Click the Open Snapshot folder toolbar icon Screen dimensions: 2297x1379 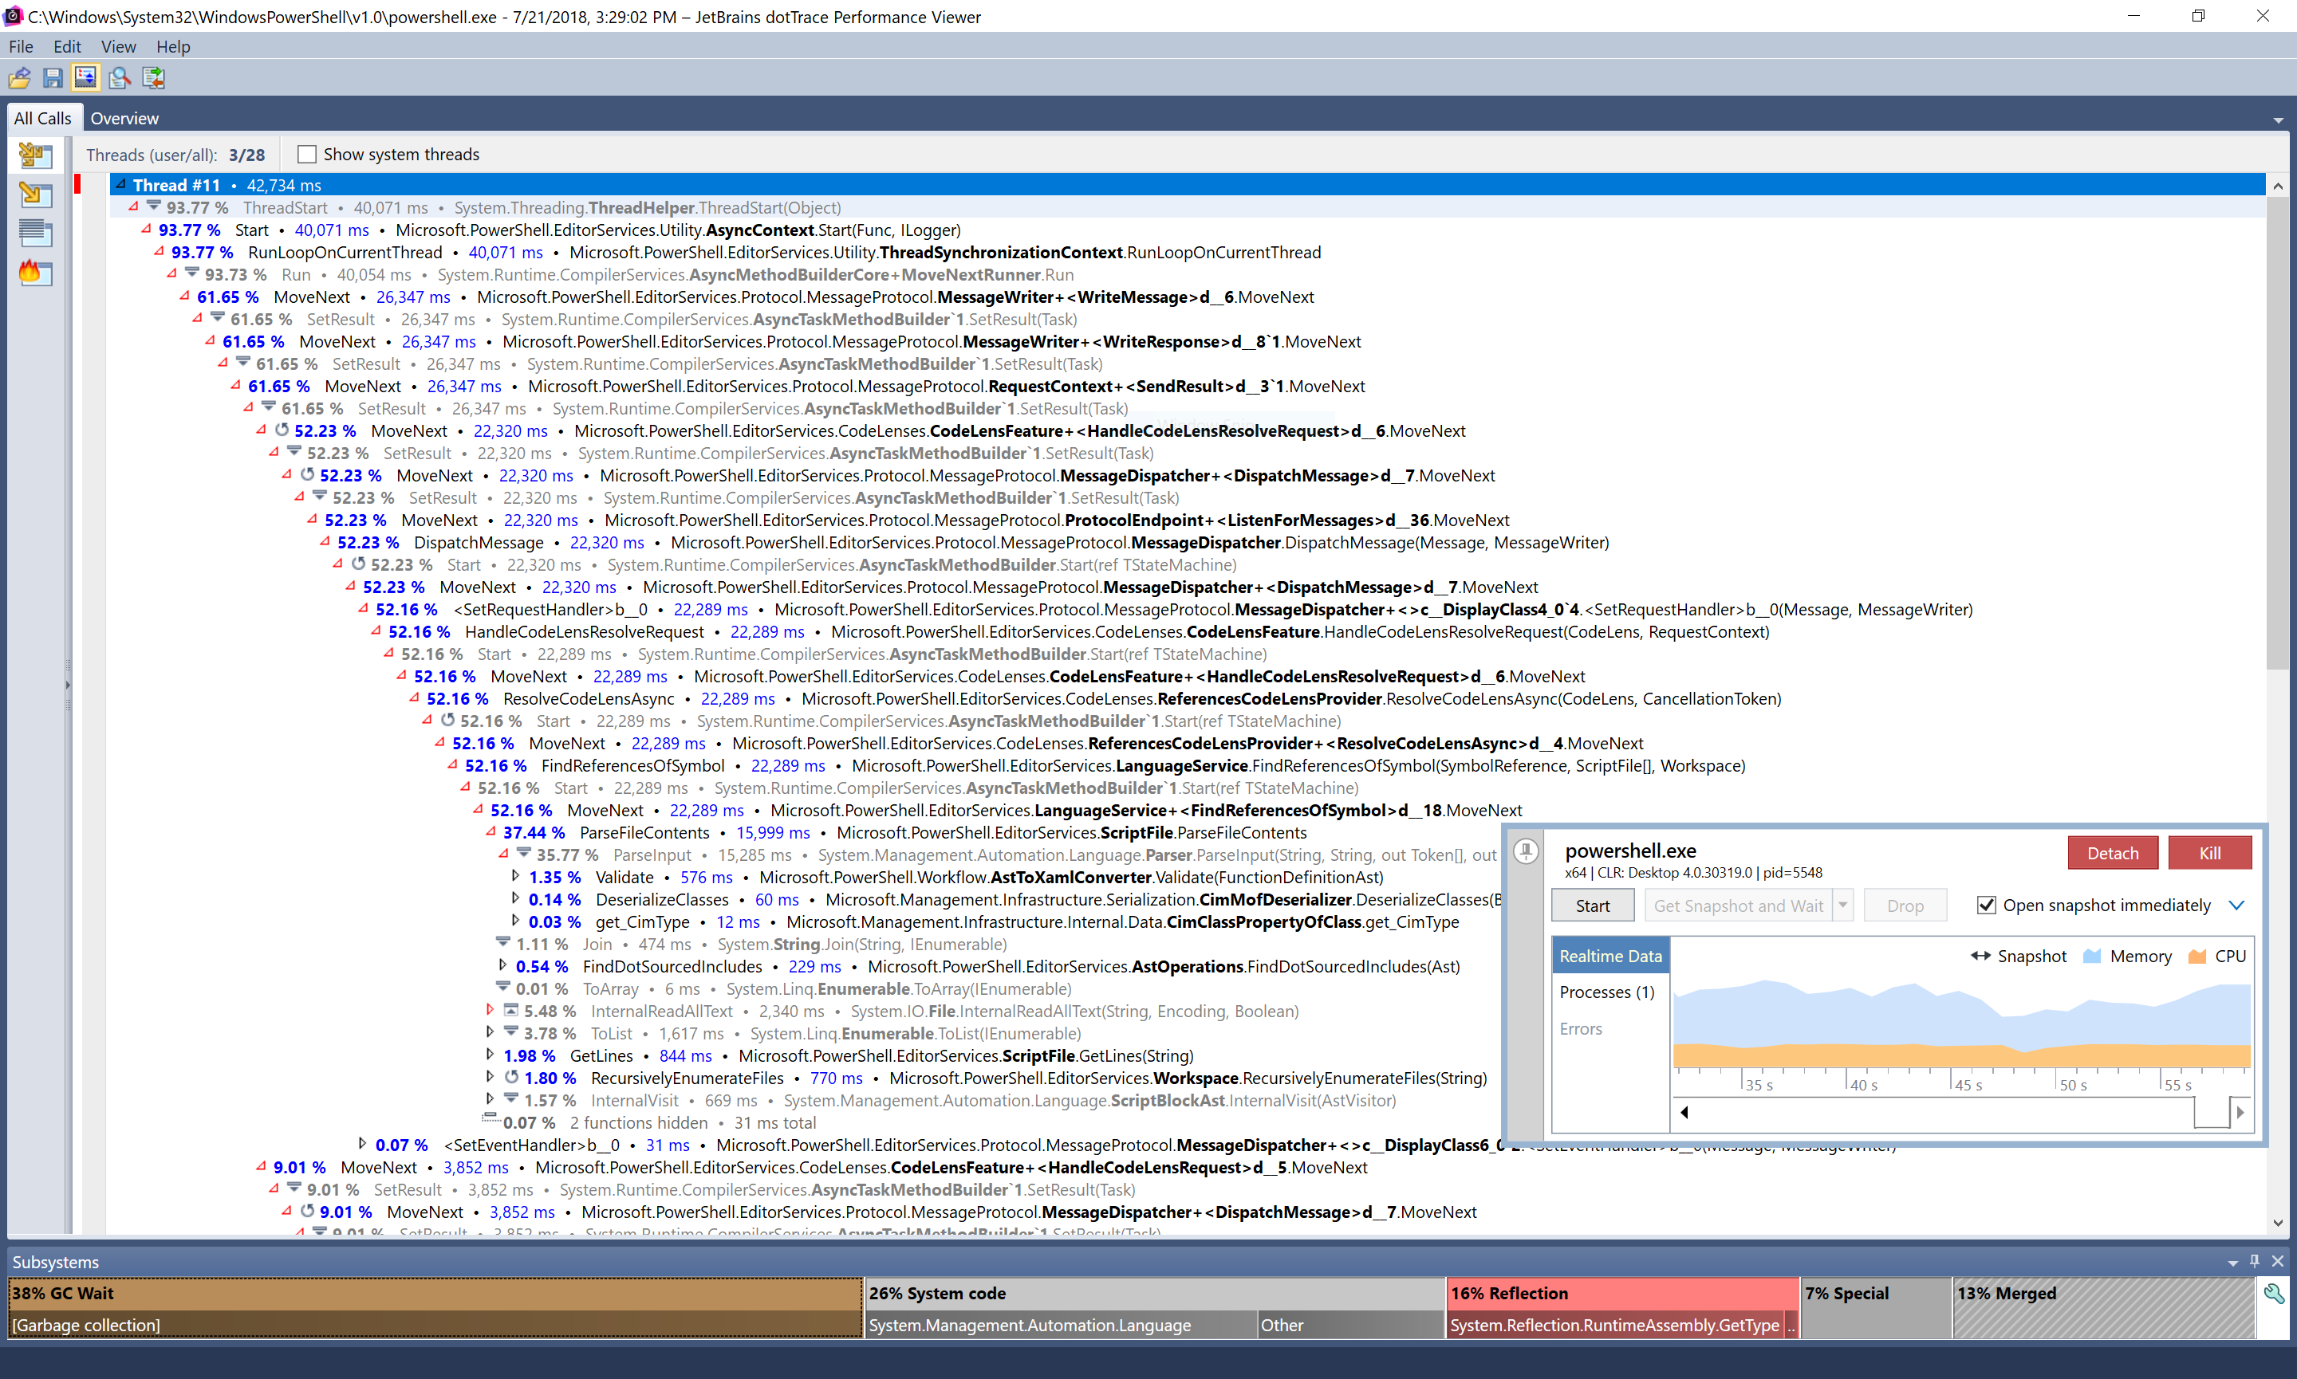click(19, 78)
